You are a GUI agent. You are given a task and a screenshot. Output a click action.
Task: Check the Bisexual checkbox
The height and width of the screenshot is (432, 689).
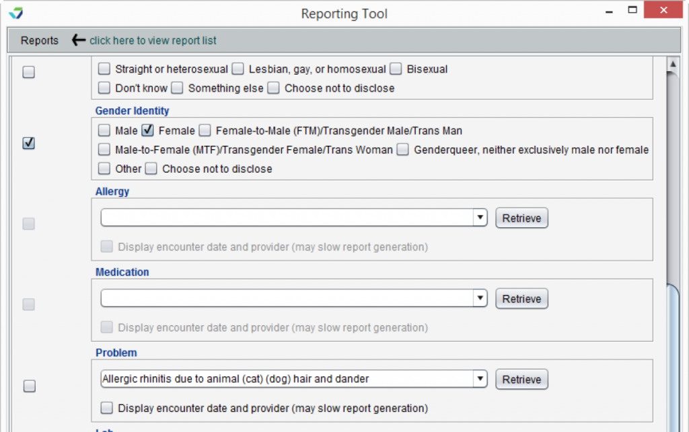[x=396, y=69]
